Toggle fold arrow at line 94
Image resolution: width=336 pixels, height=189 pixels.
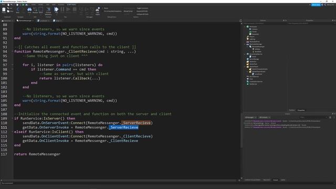[13, 51]
